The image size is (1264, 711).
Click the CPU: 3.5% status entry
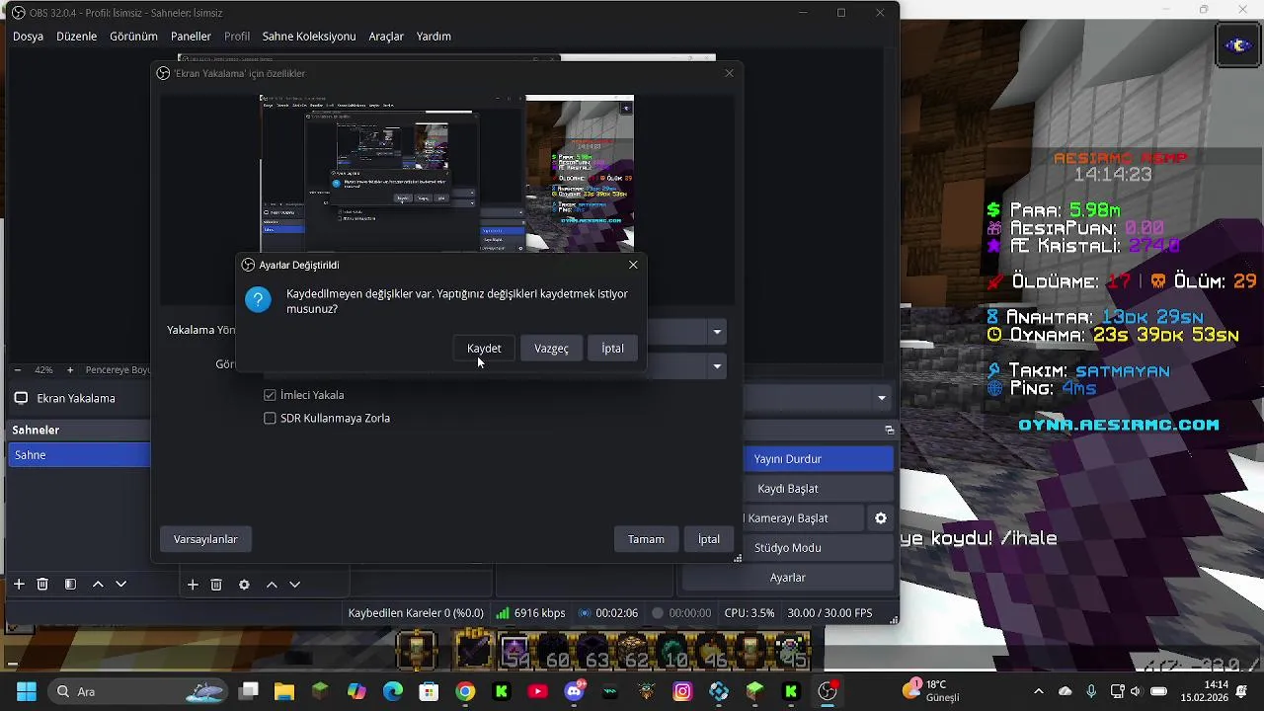[x=750, y=613]
